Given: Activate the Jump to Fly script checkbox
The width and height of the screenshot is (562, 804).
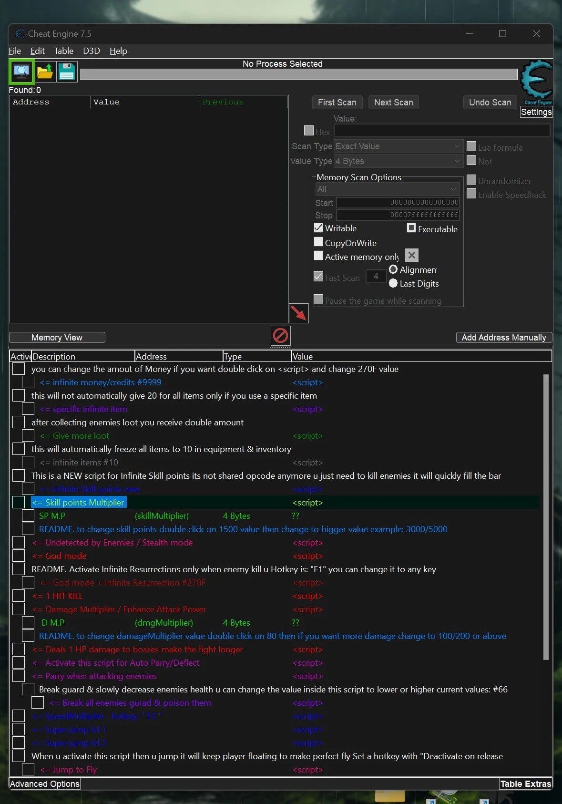Looking at the screenshot, I should (28, 769).
